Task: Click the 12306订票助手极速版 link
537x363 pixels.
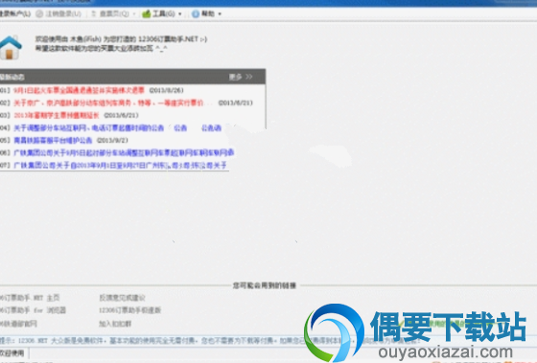Action: [129, 310]
